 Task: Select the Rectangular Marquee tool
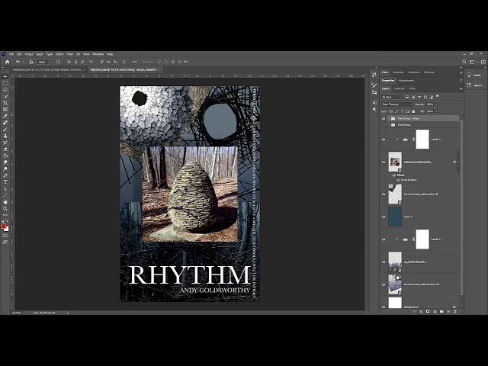click(5, 83)
